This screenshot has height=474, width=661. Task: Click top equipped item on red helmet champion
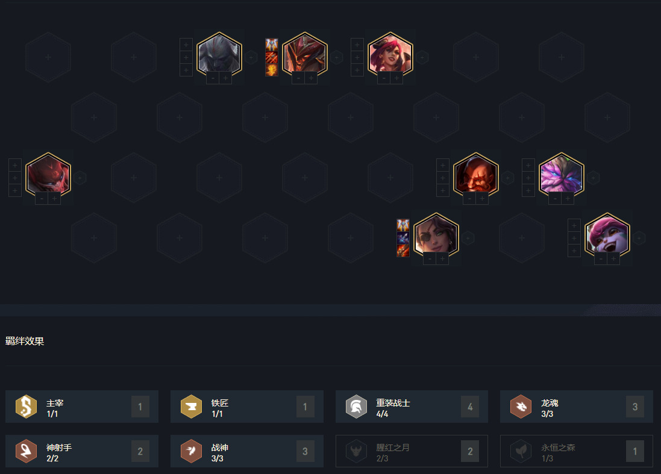click(x=272, y=45)
